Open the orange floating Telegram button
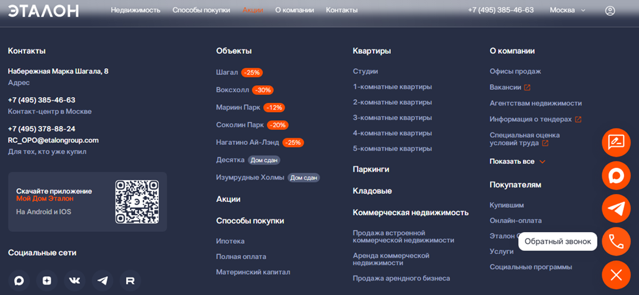The width and height of the screenshot is (639, 295). (616, 208)
